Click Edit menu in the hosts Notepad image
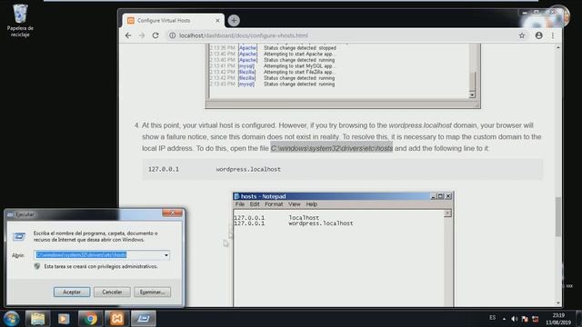The image size is (582, 327). click(255, 204)
